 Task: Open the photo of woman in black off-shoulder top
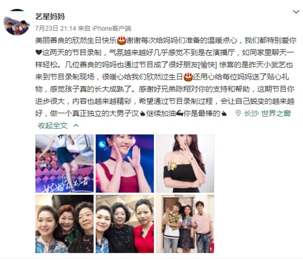185,163
